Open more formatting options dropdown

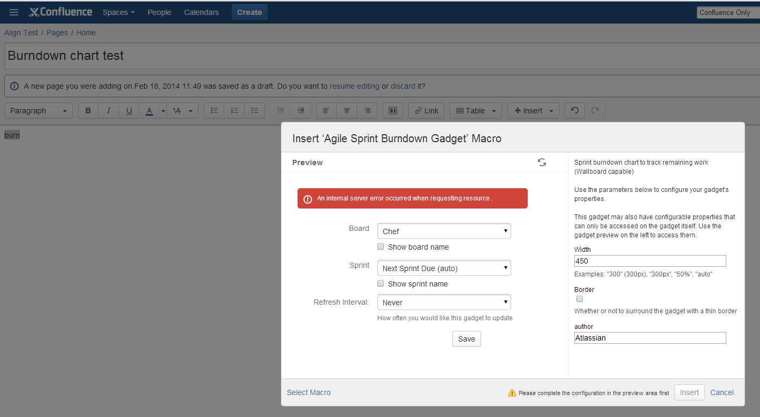point(183,111)
